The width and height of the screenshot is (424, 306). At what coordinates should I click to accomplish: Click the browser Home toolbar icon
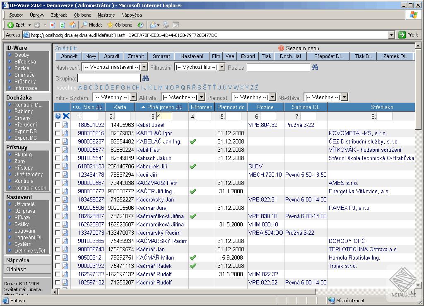point(73,25)
